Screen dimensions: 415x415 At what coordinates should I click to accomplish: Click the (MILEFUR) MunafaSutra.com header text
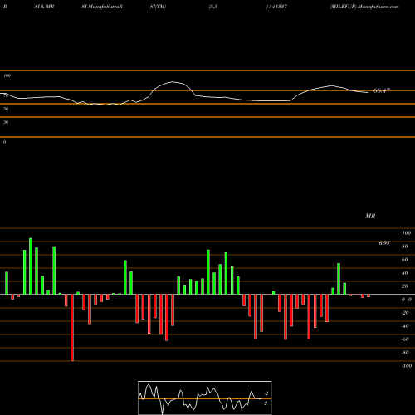[364, 7]
